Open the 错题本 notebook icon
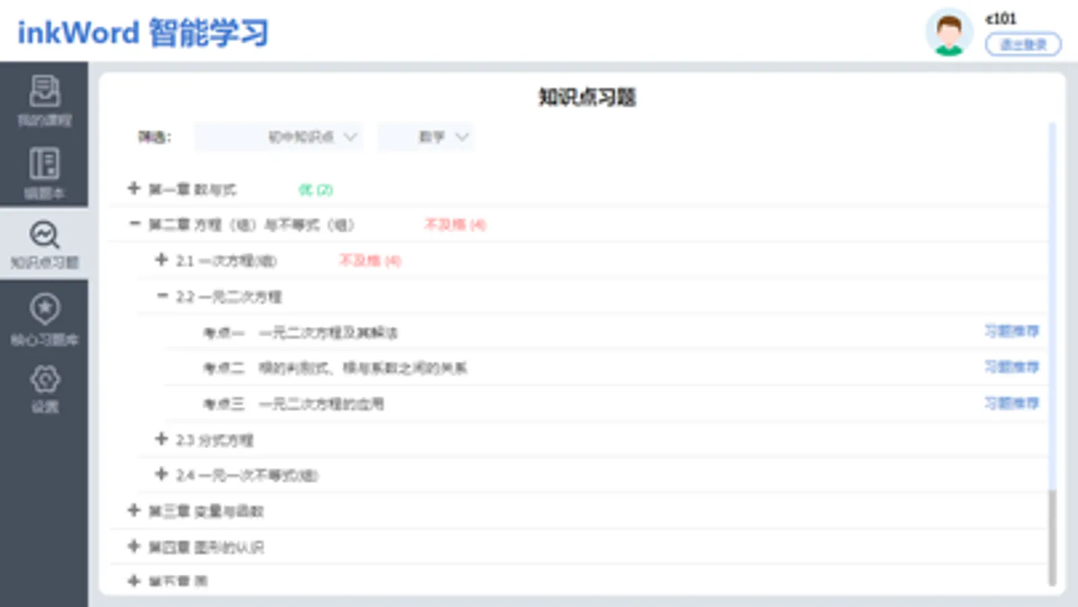The image size is (1078, 607). point(44,173)
